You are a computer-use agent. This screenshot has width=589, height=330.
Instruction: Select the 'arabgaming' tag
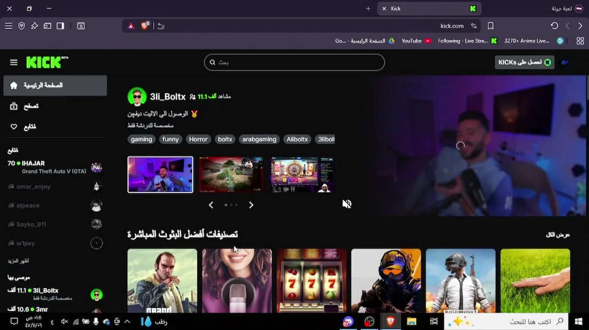click(259, 139)
